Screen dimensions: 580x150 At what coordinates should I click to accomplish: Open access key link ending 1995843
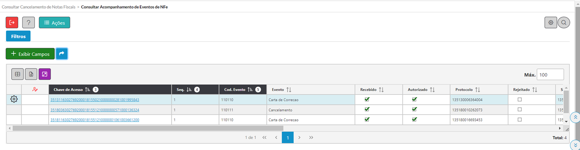pyautogui.click(x=95, y=100)
